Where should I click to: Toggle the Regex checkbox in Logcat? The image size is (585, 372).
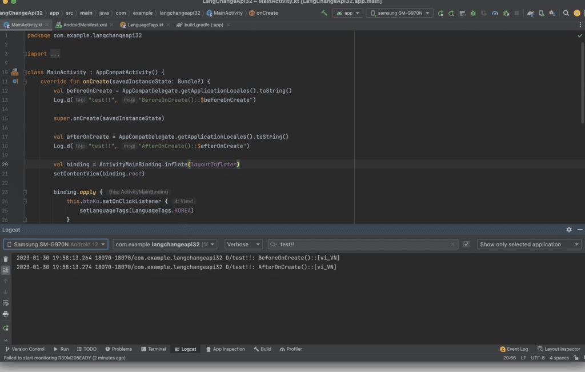click(466, 245)
